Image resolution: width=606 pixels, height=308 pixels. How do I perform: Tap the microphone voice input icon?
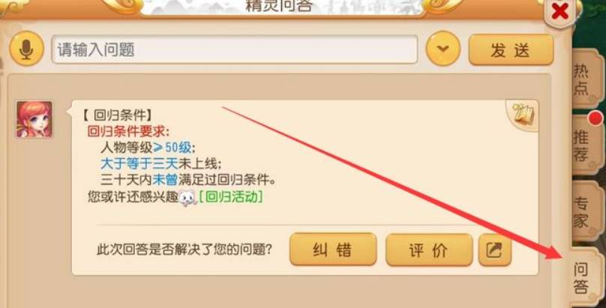(x=26, y=49)
